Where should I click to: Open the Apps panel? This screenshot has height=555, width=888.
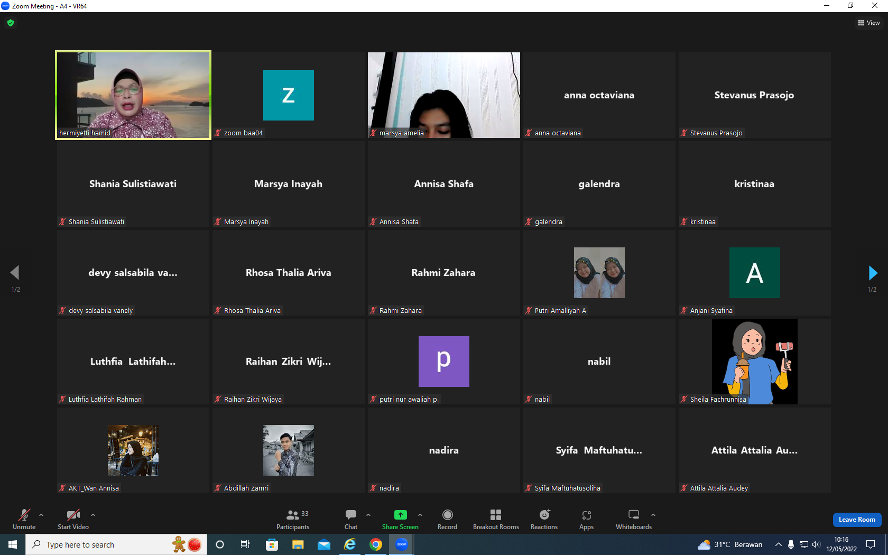click(586, 520)
